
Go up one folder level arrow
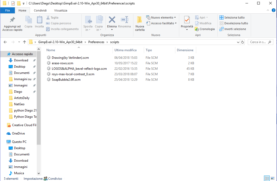[24, 42]
